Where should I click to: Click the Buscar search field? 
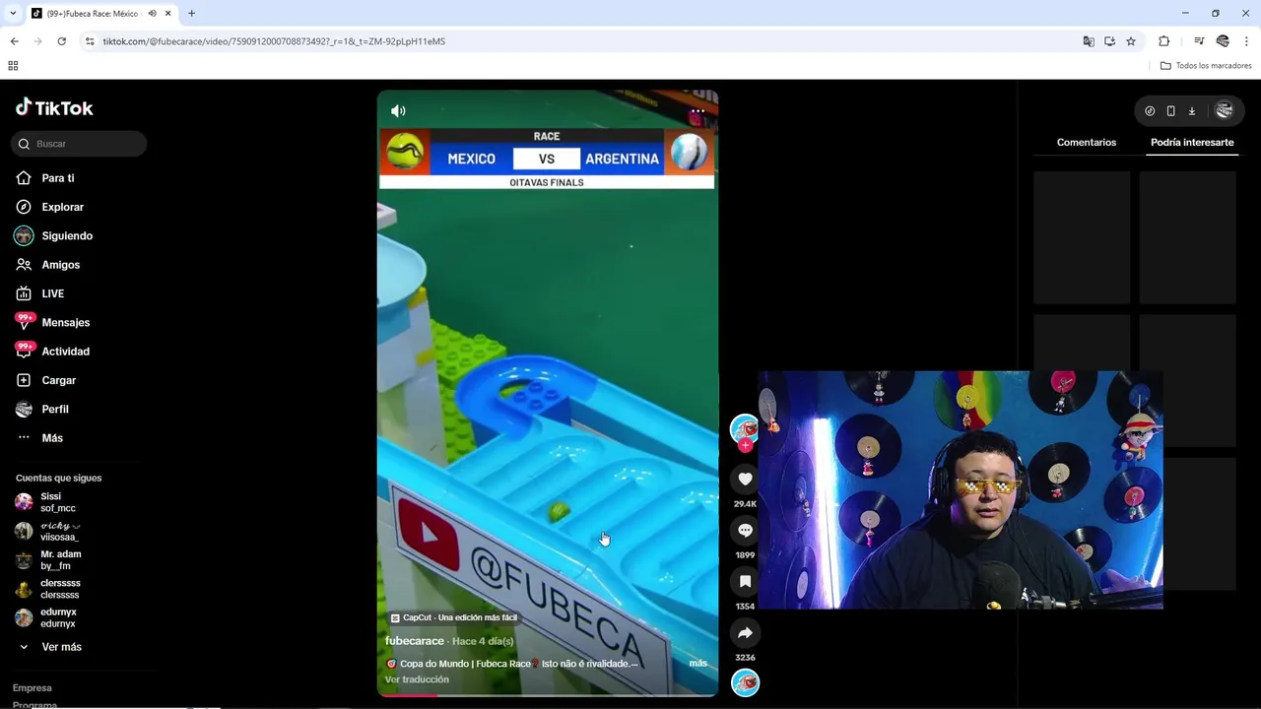tap(79, 144)
